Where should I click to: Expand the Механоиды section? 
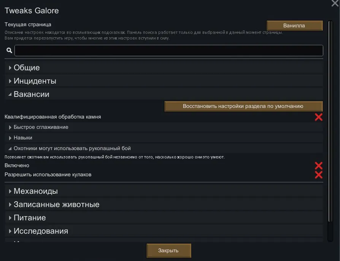click(35, 191)
